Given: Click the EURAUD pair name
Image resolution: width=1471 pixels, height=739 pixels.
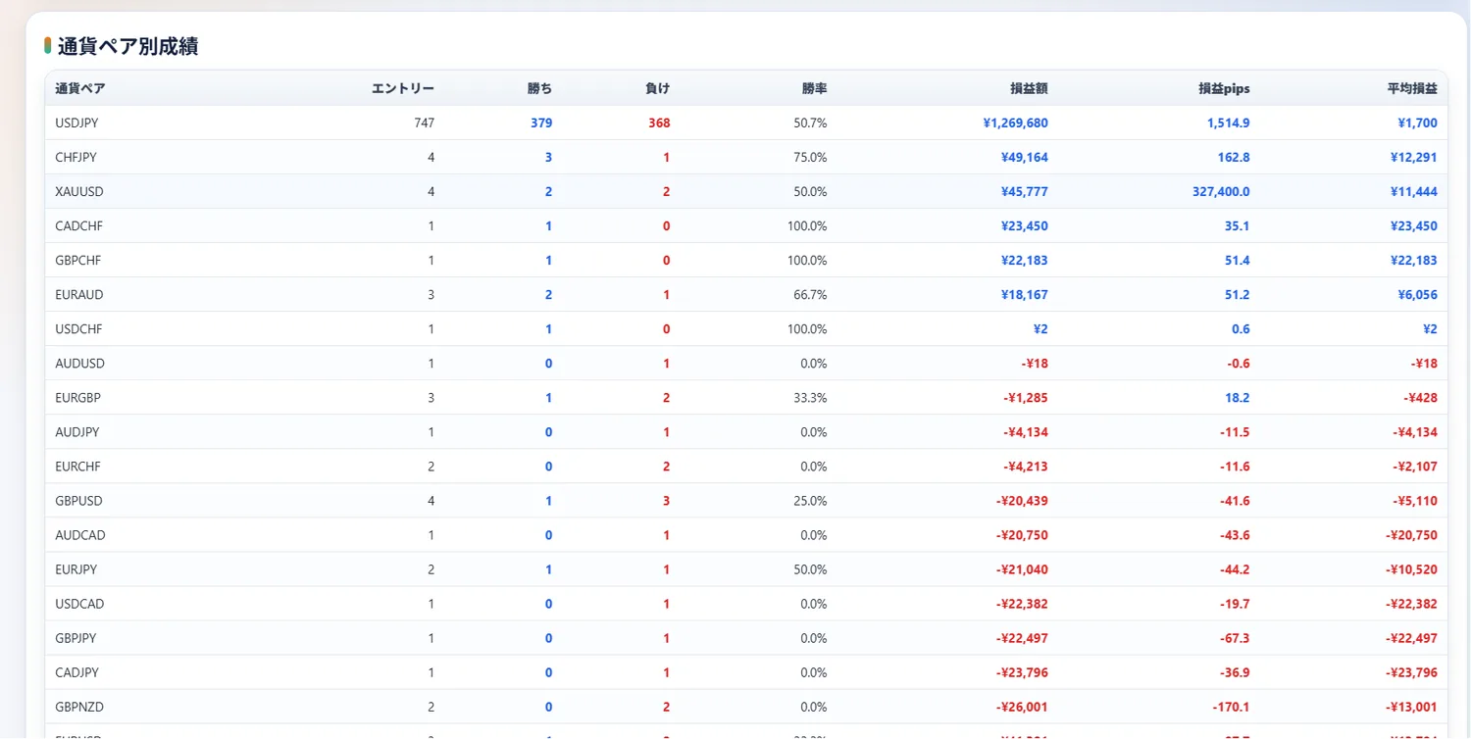Looking at the screenshot, I should click(x=79, y=294).
